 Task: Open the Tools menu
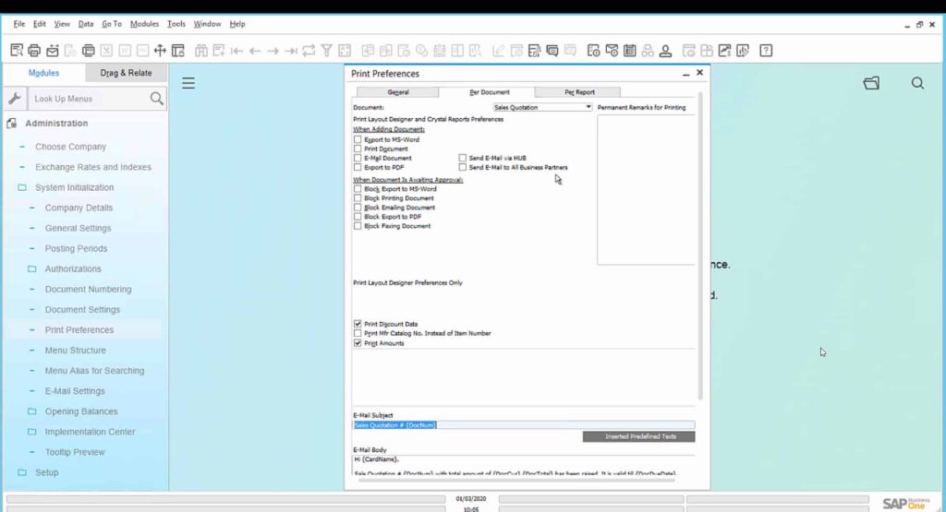pyautogui.click(x=176, y=24)
